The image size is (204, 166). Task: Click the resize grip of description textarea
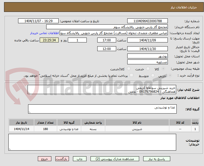[29, 93]
